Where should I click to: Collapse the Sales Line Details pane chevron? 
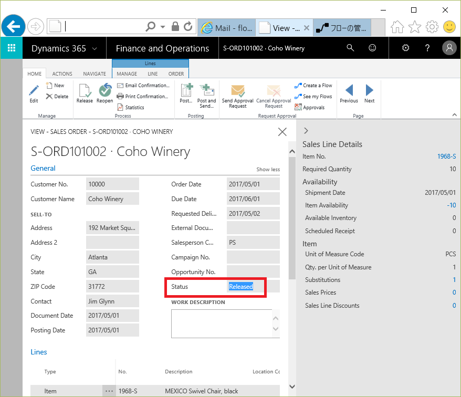click(x=306, y=131)
